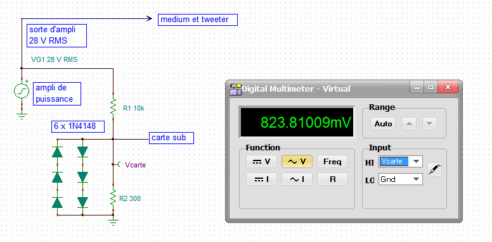Click the ground symbol below R2

coord(113,222)
